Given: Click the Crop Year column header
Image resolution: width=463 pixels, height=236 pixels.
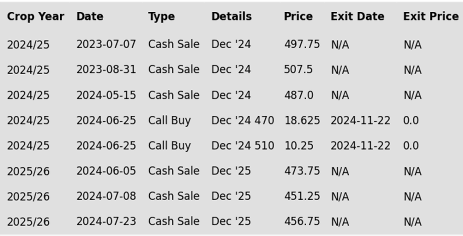Looking at the screenshot, I should pyautogui.click(x=35, y=17).
